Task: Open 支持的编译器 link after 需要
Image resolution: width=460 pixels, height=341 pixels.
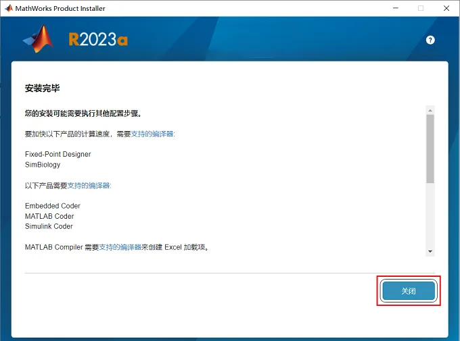Action: (152, 134)
